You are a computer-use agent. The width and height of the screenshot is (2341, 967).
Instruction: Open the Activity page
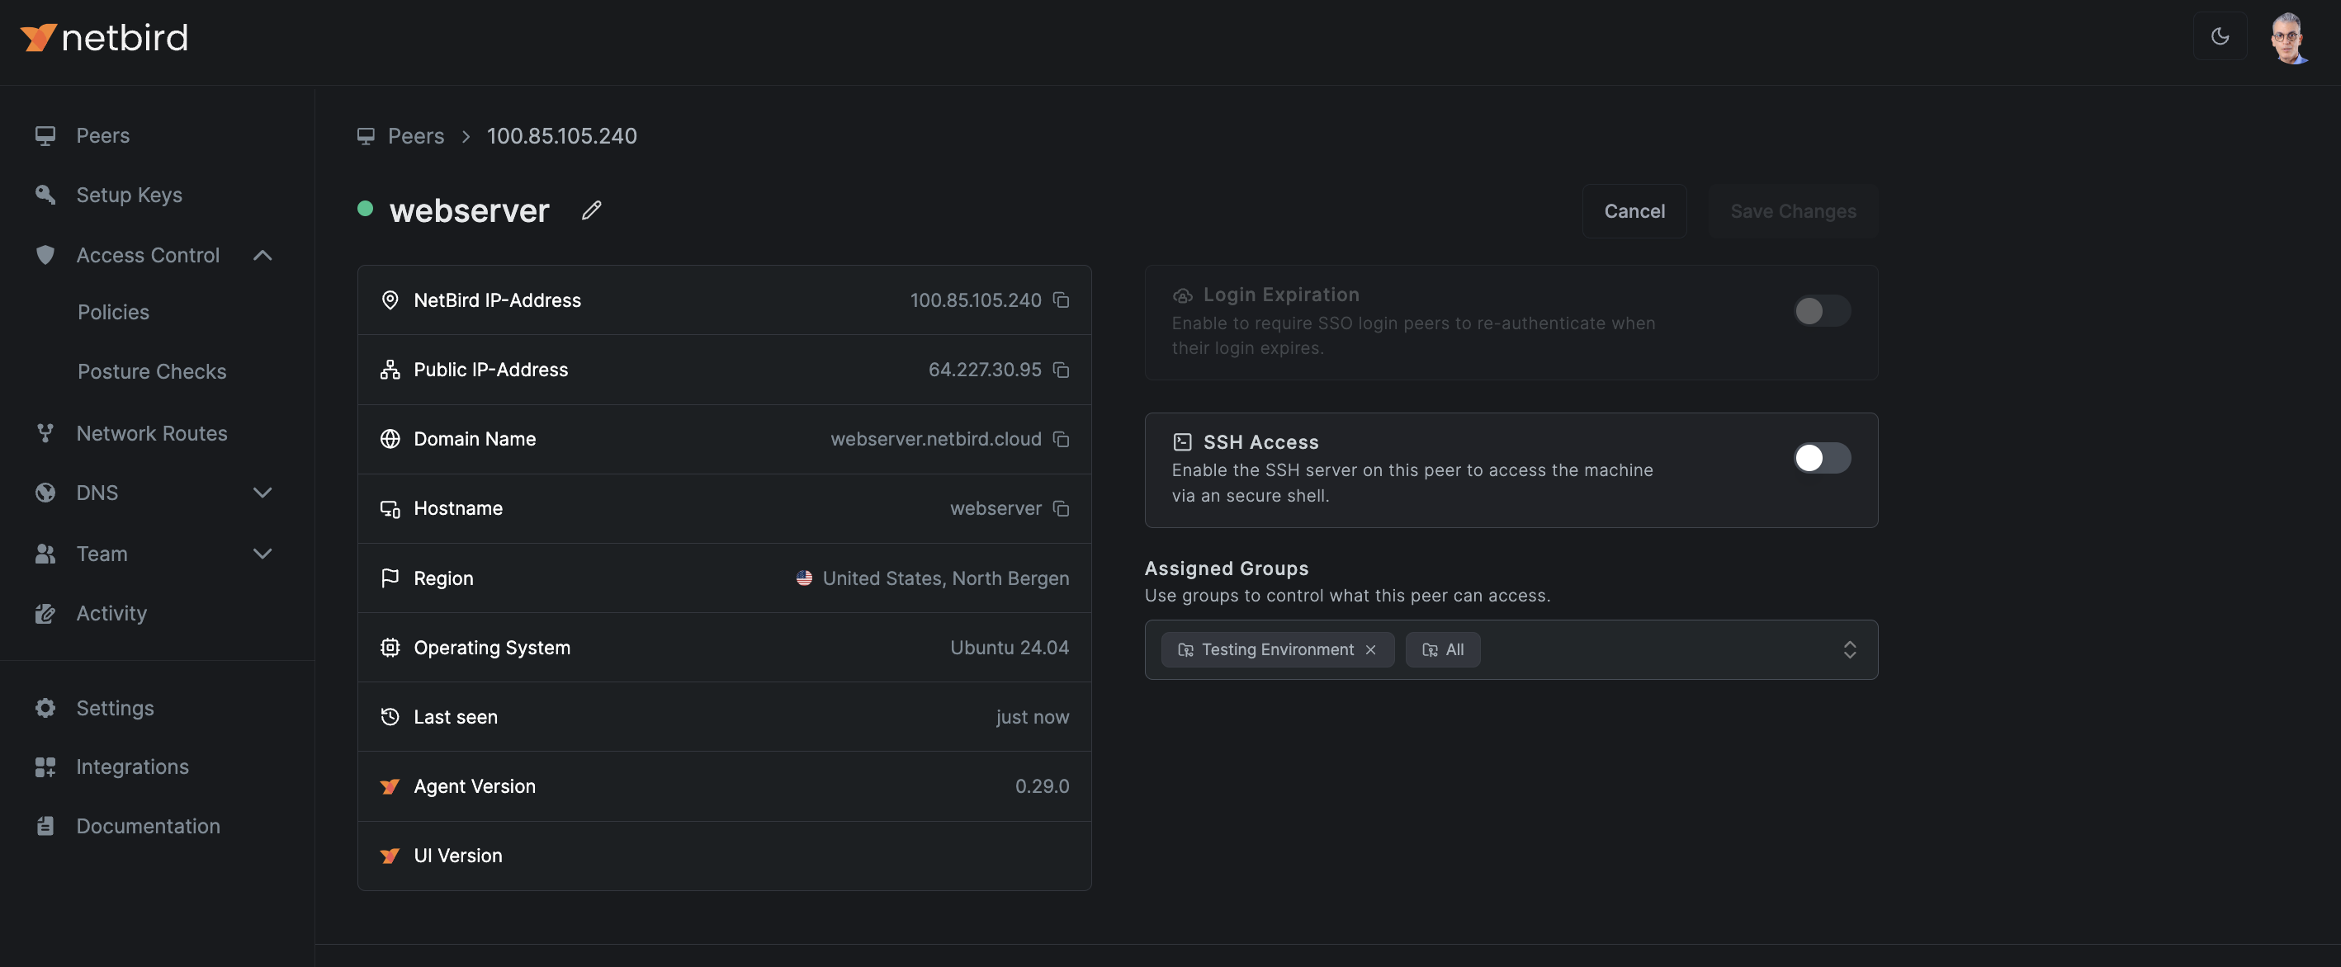111,613
